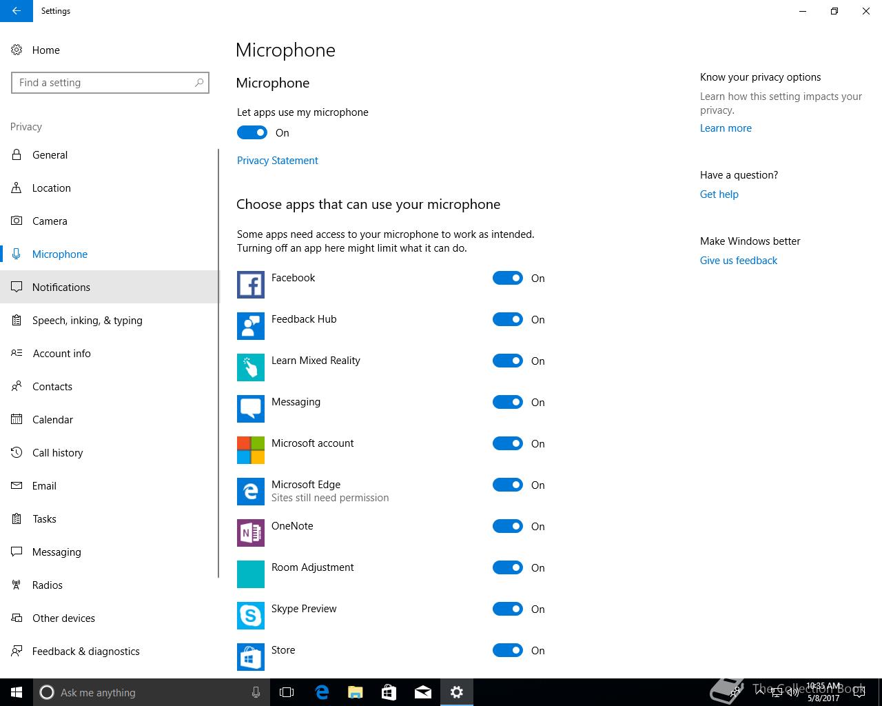Select Microphone in the Privacy sidebar

[109, 254]
